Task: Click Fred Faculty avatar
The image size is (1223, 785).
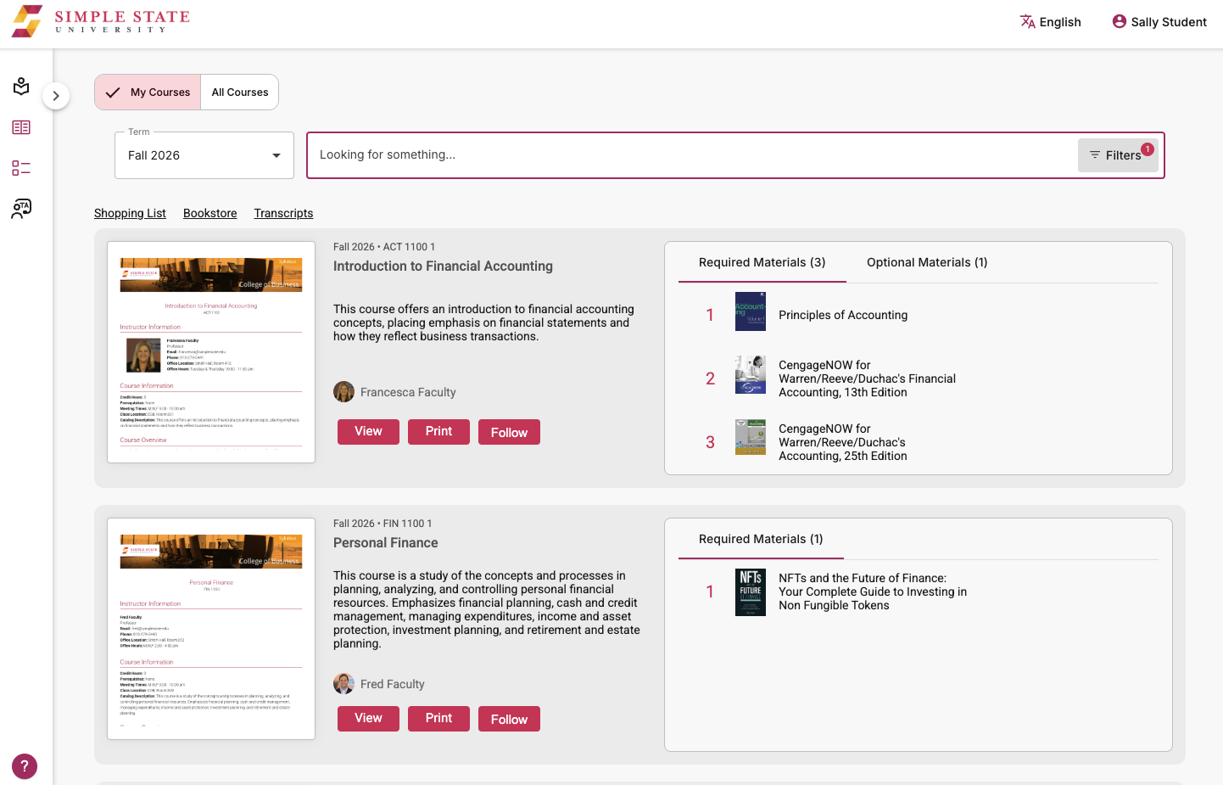Action: pos(344,683)
